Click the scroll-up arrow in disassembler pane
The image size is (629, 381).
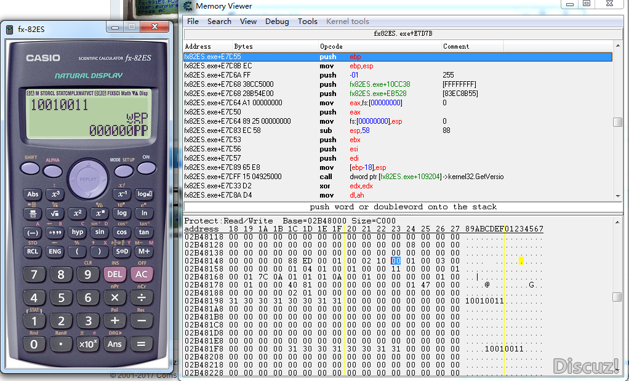coord(618,46)
